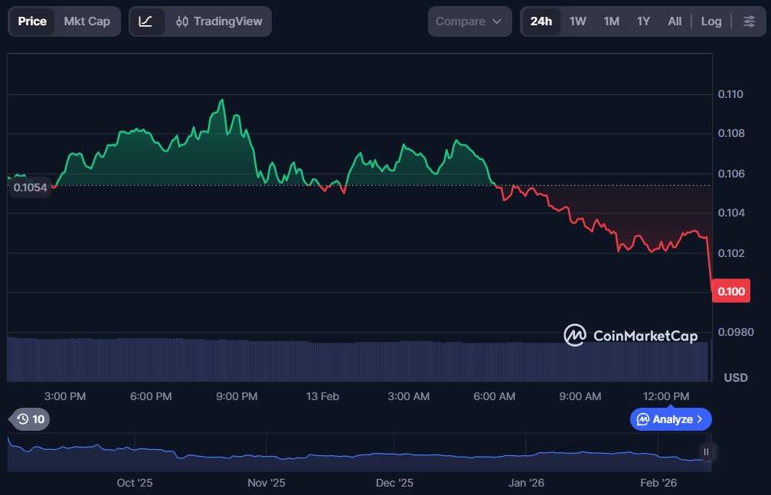771x495 pixels.
Task: Click the 0.1054 opening price label
Action: point(30,187)
